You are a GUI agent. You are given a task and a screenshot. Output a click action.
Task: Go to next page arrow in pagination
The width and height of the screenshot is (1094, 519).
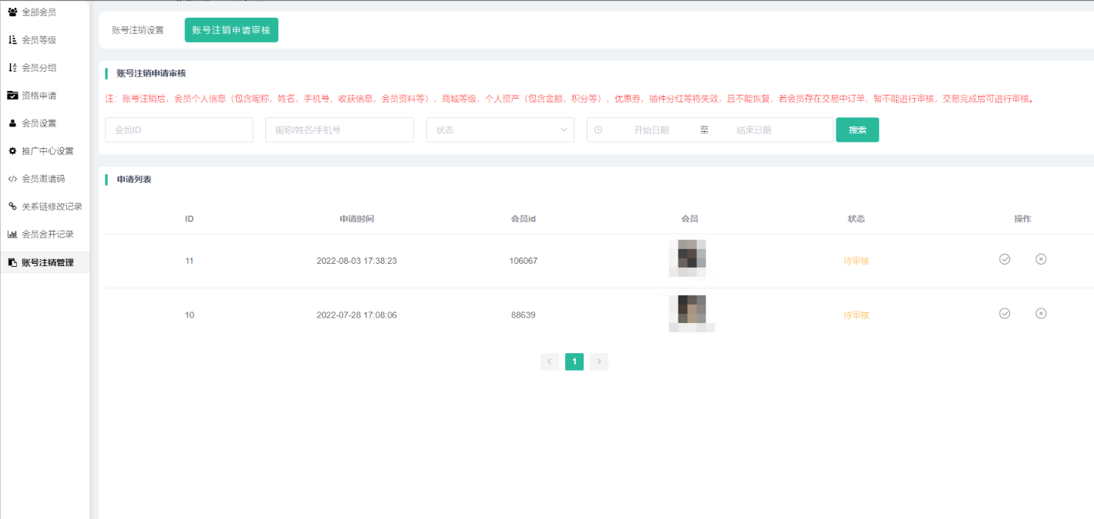(x=599, y=362)
